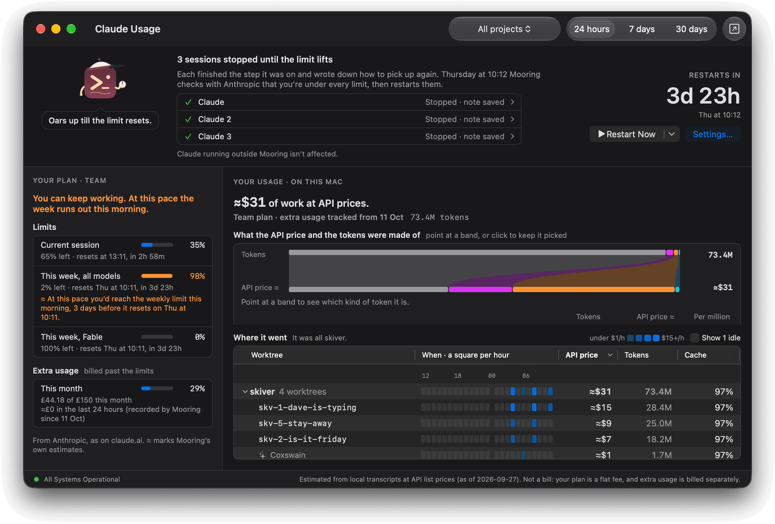
Task: Click the Coxswain sparkle icon
Action: pyautogui.click(x=262, y=455)
